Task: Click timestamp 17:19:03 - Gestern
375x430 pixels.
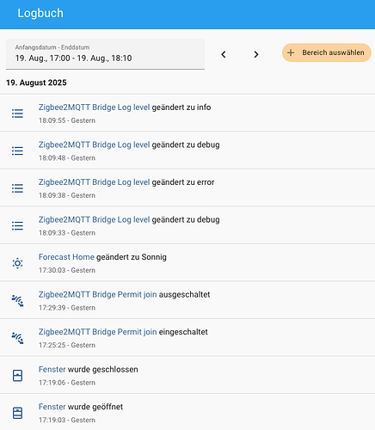Action: coord(67,420)
